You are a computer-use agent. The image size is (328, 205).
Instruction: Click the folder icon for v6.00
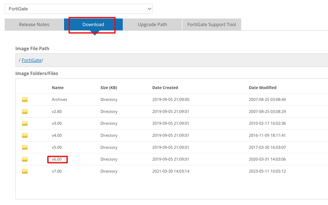point(25,159)
